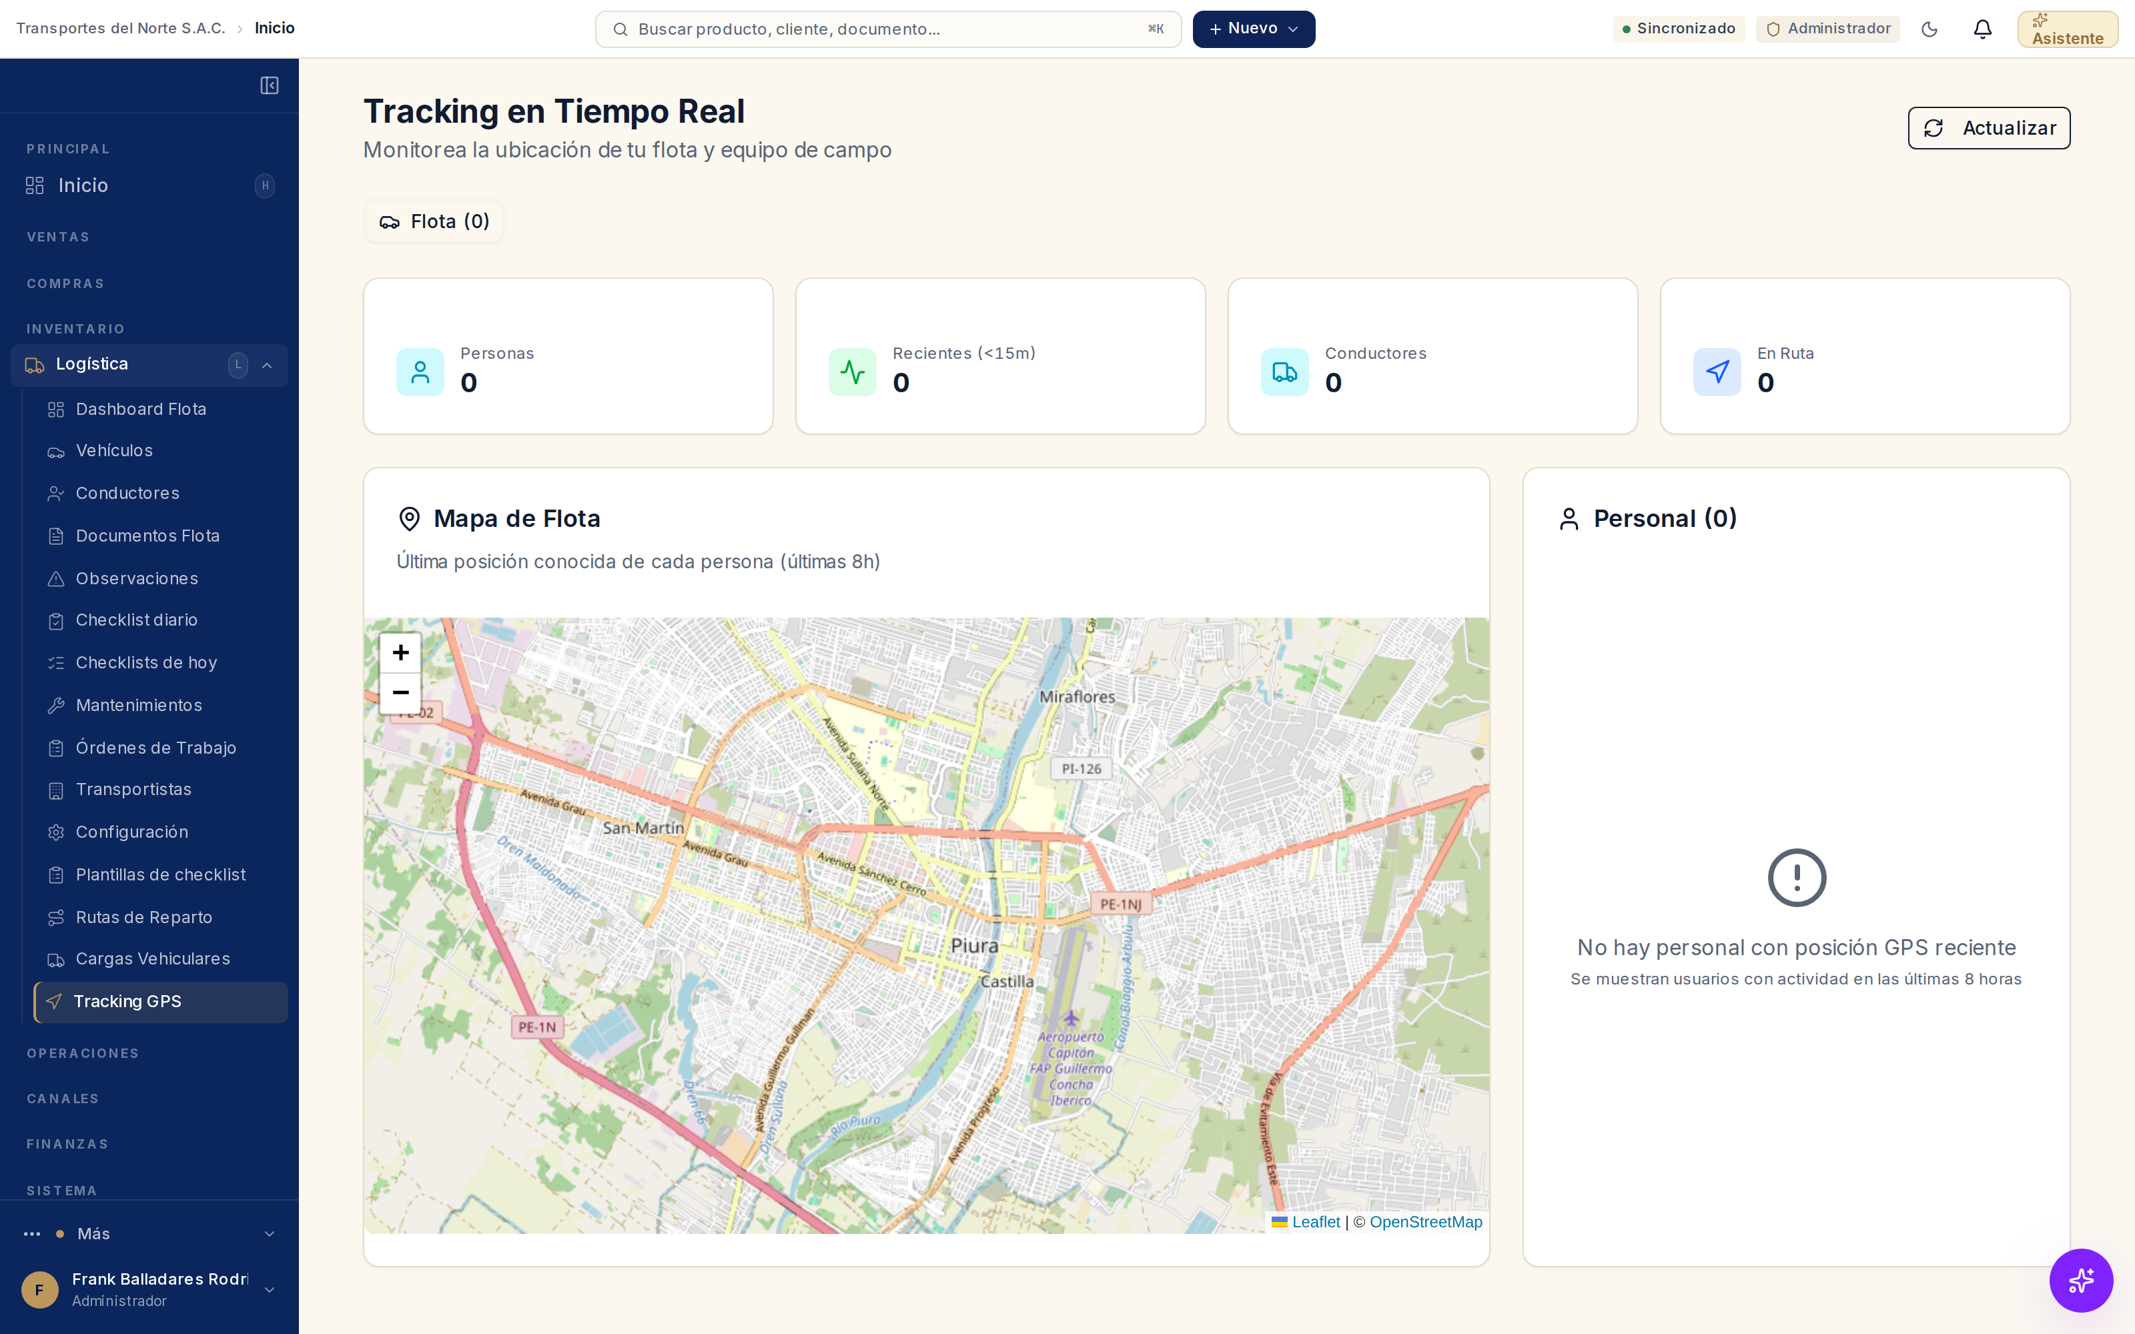Open Documentos Flota
2135x1334 pixels.
coord(161,536)
